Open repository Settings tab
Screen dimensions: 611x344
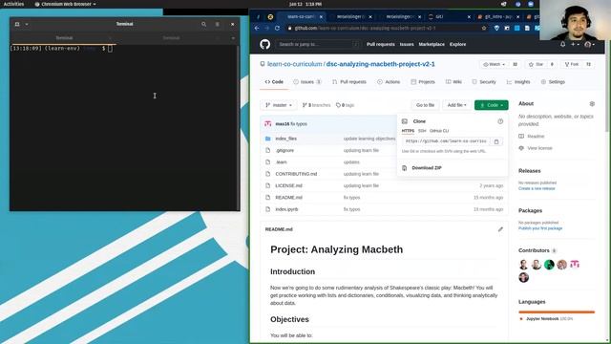(x=553, y=82)
